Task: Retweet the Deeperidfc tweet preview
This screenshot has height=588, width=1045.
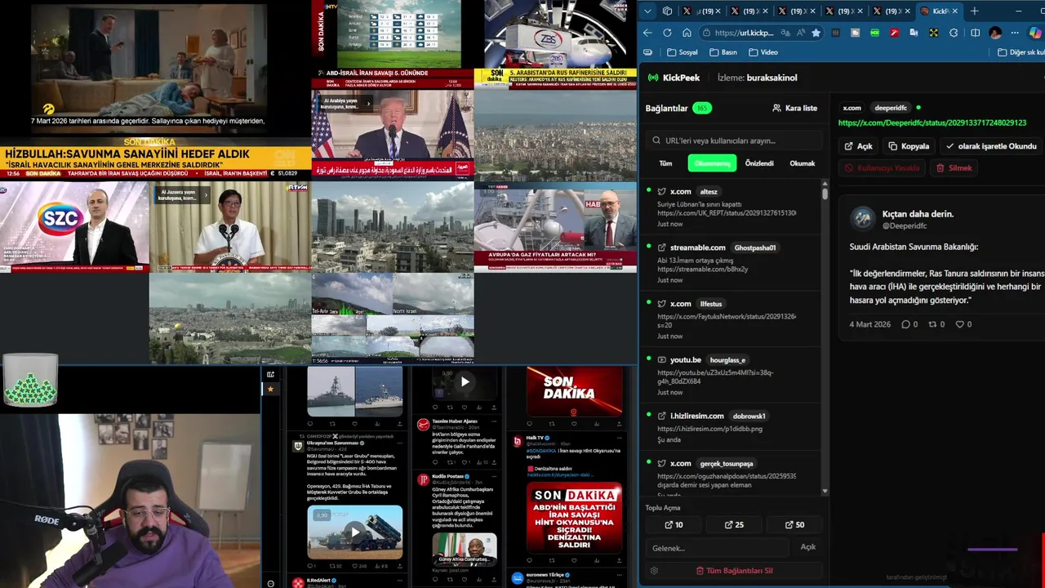Action: click(x=936, y=324)
